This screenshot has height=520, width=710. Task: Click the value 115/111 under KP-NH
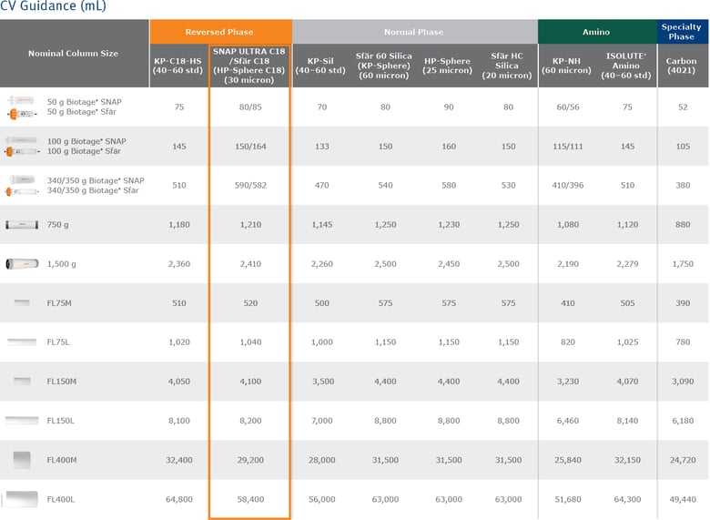(568, 147)
